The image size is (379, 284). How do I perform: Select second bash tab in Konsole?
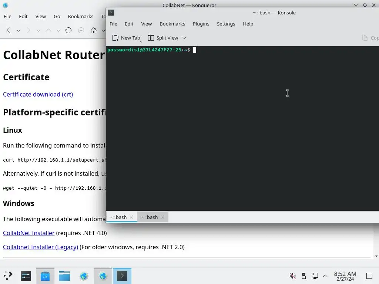pyautogui.click(x=152, y=217)
